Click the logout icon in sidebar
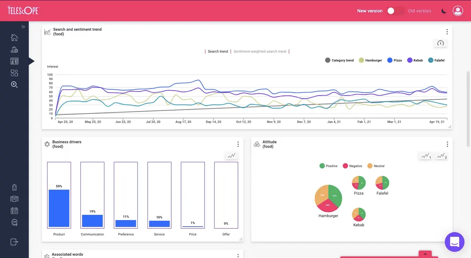This screenshot has width=471, height=258. (x=14, y=242)
